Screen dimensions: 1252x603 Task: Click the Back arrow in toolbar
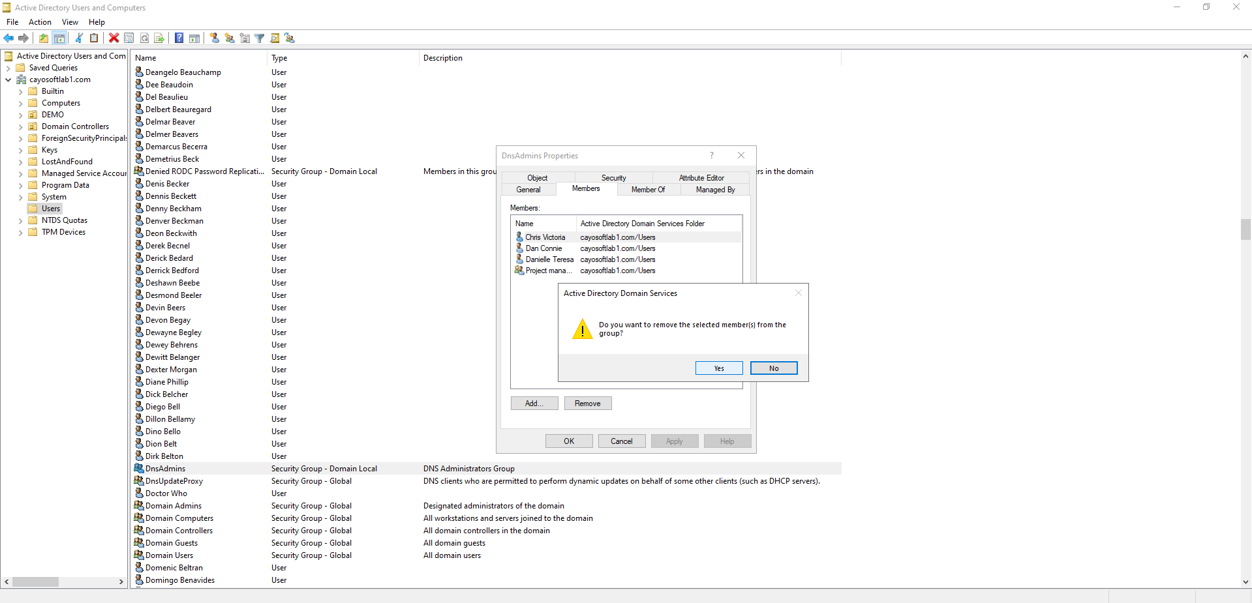[x=8, y=38]
